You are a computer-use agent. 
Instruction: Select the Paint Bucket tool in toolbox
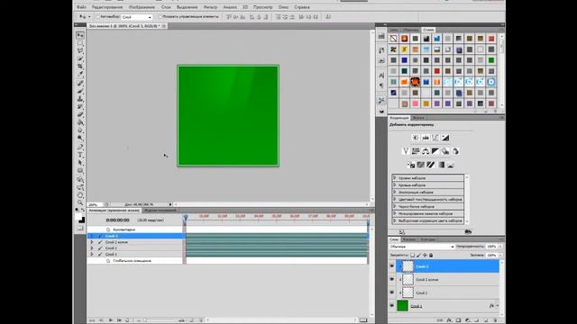(80, 122)
